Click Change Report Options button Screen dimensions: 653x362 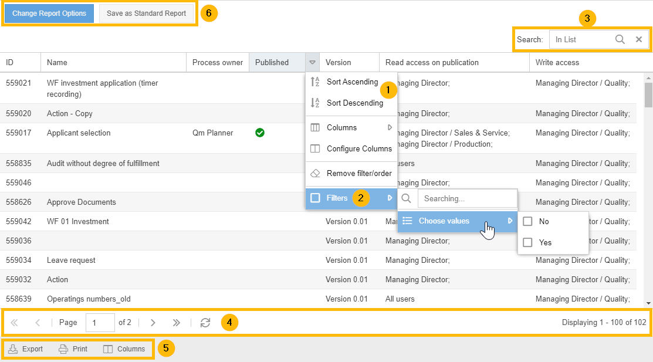(49, 13)
